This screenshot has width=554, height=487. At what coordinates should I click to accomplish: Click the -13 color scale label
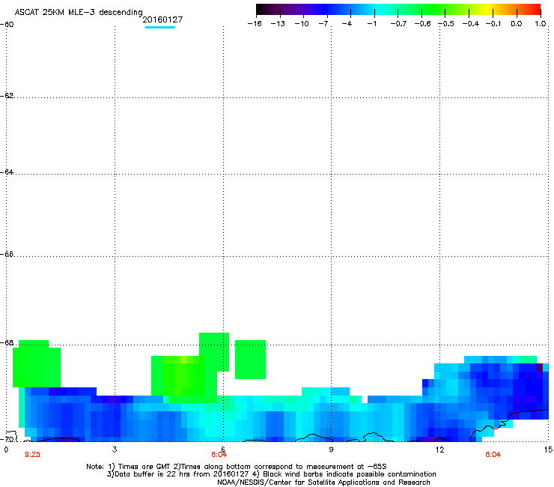pos(278,24)
